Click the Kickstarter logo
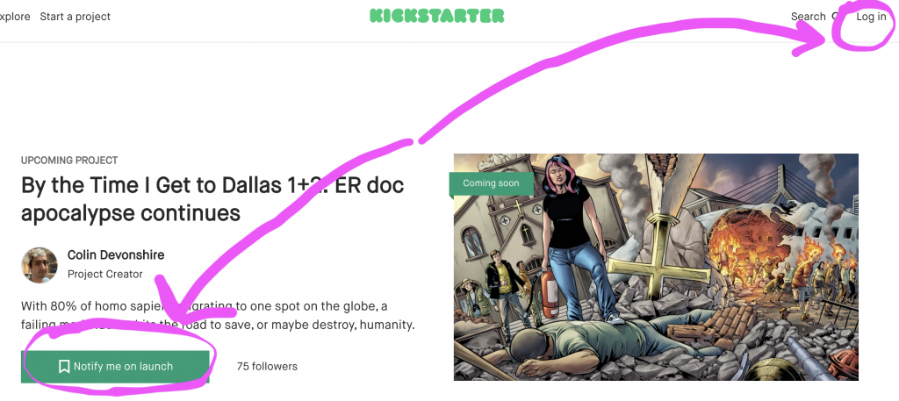This screenshot has height=401, width=899. click(437, 16)
